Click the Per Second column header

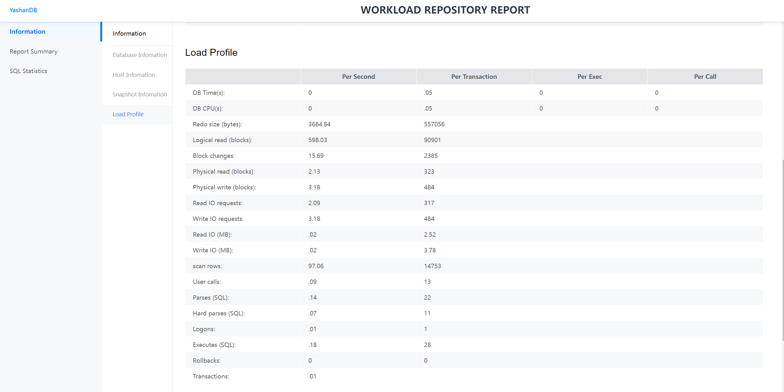[x=358, y=77]
